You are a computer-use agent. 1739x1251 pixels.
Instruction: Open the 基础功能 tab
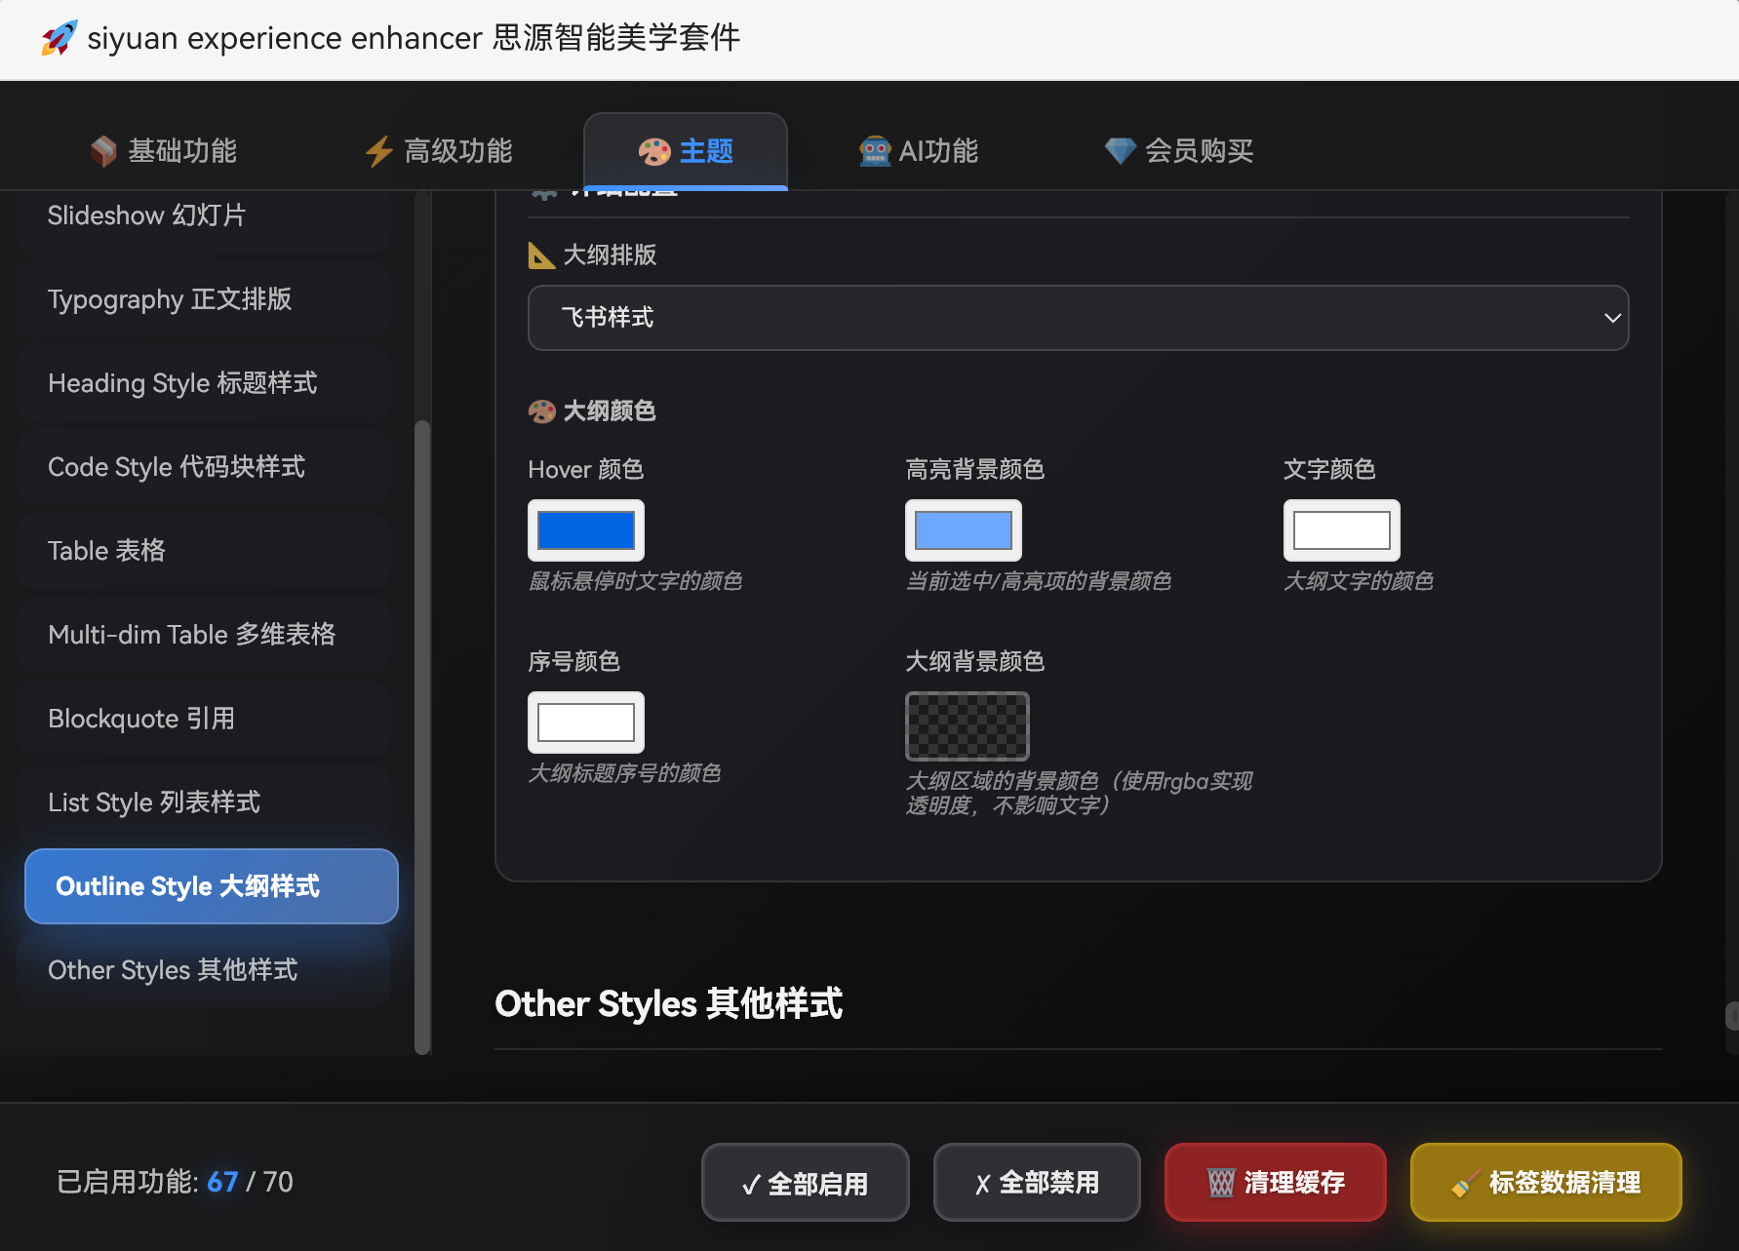pos(164,151)
